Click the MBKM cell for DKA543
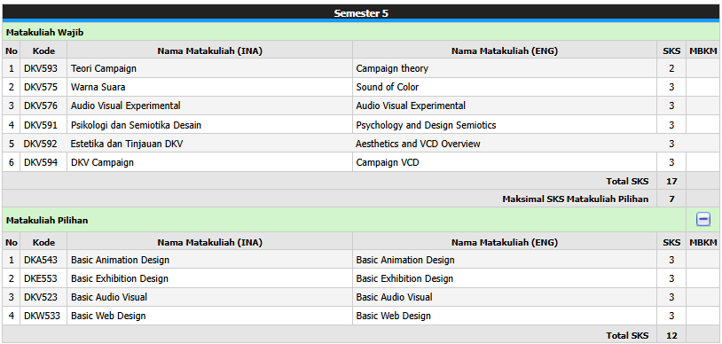 (702, 260)
